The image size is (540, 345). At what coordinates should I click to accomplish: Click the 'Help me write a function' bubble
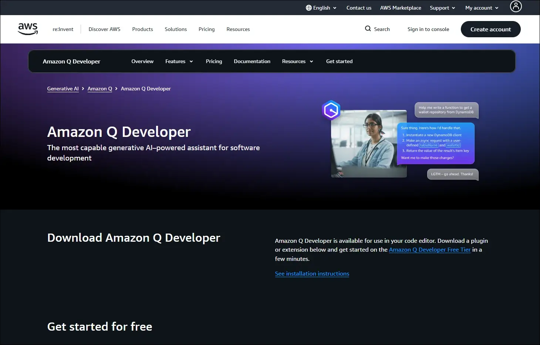click(x=446, y=110)
